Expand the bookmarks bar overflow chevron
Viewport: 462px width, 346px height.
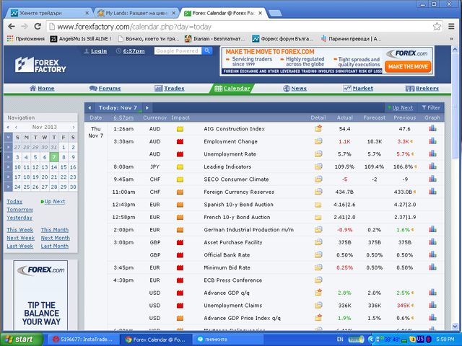pyautogui.click(x=451, y=39)
